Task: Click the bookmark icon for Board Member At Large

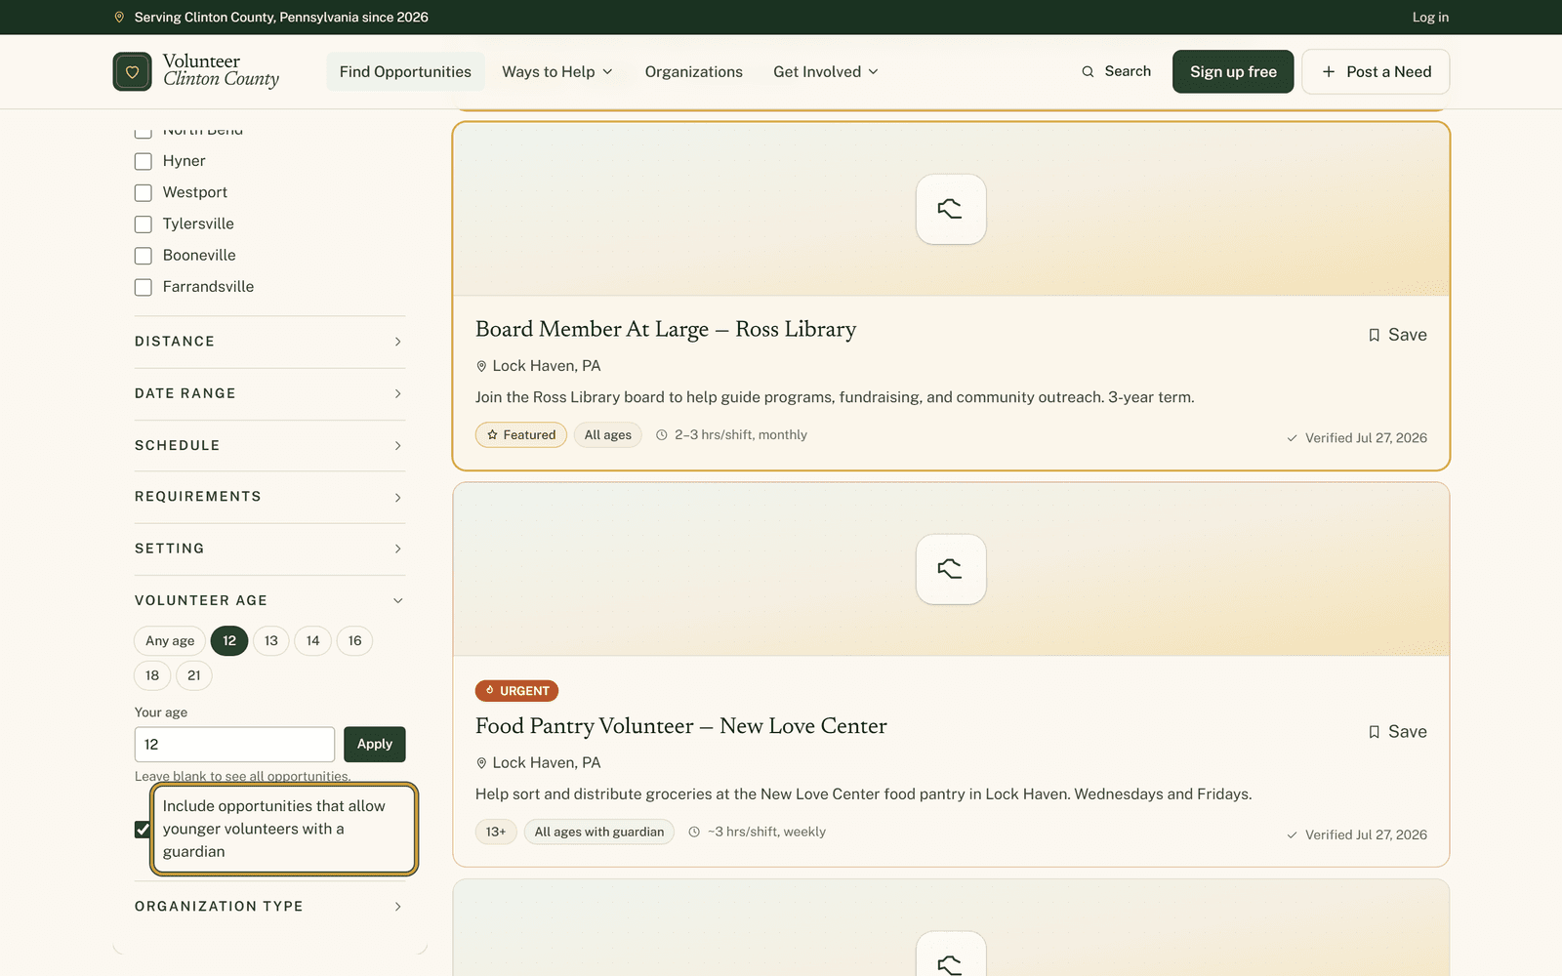Action: pyautogui.click(x=1374, y=335)
